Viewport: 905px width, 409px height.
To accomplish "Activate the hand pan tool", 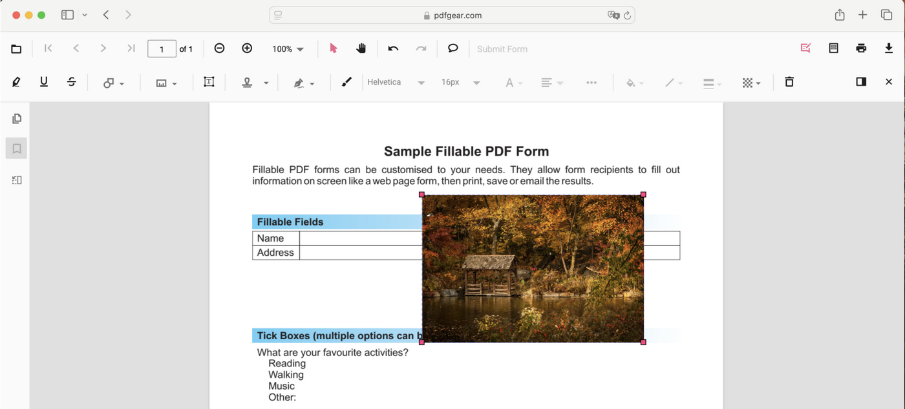I will [x=361, y=48].
